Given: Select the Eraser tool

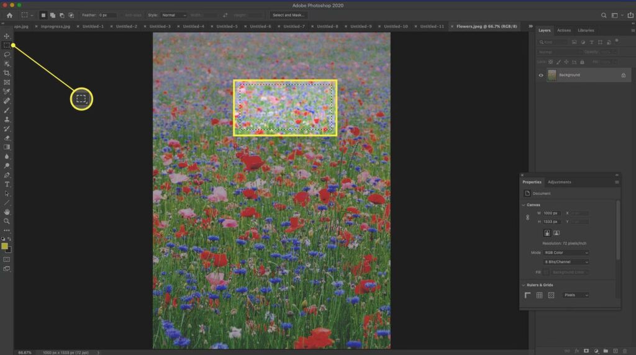Looking at the screenshot, I should [7, 138].
